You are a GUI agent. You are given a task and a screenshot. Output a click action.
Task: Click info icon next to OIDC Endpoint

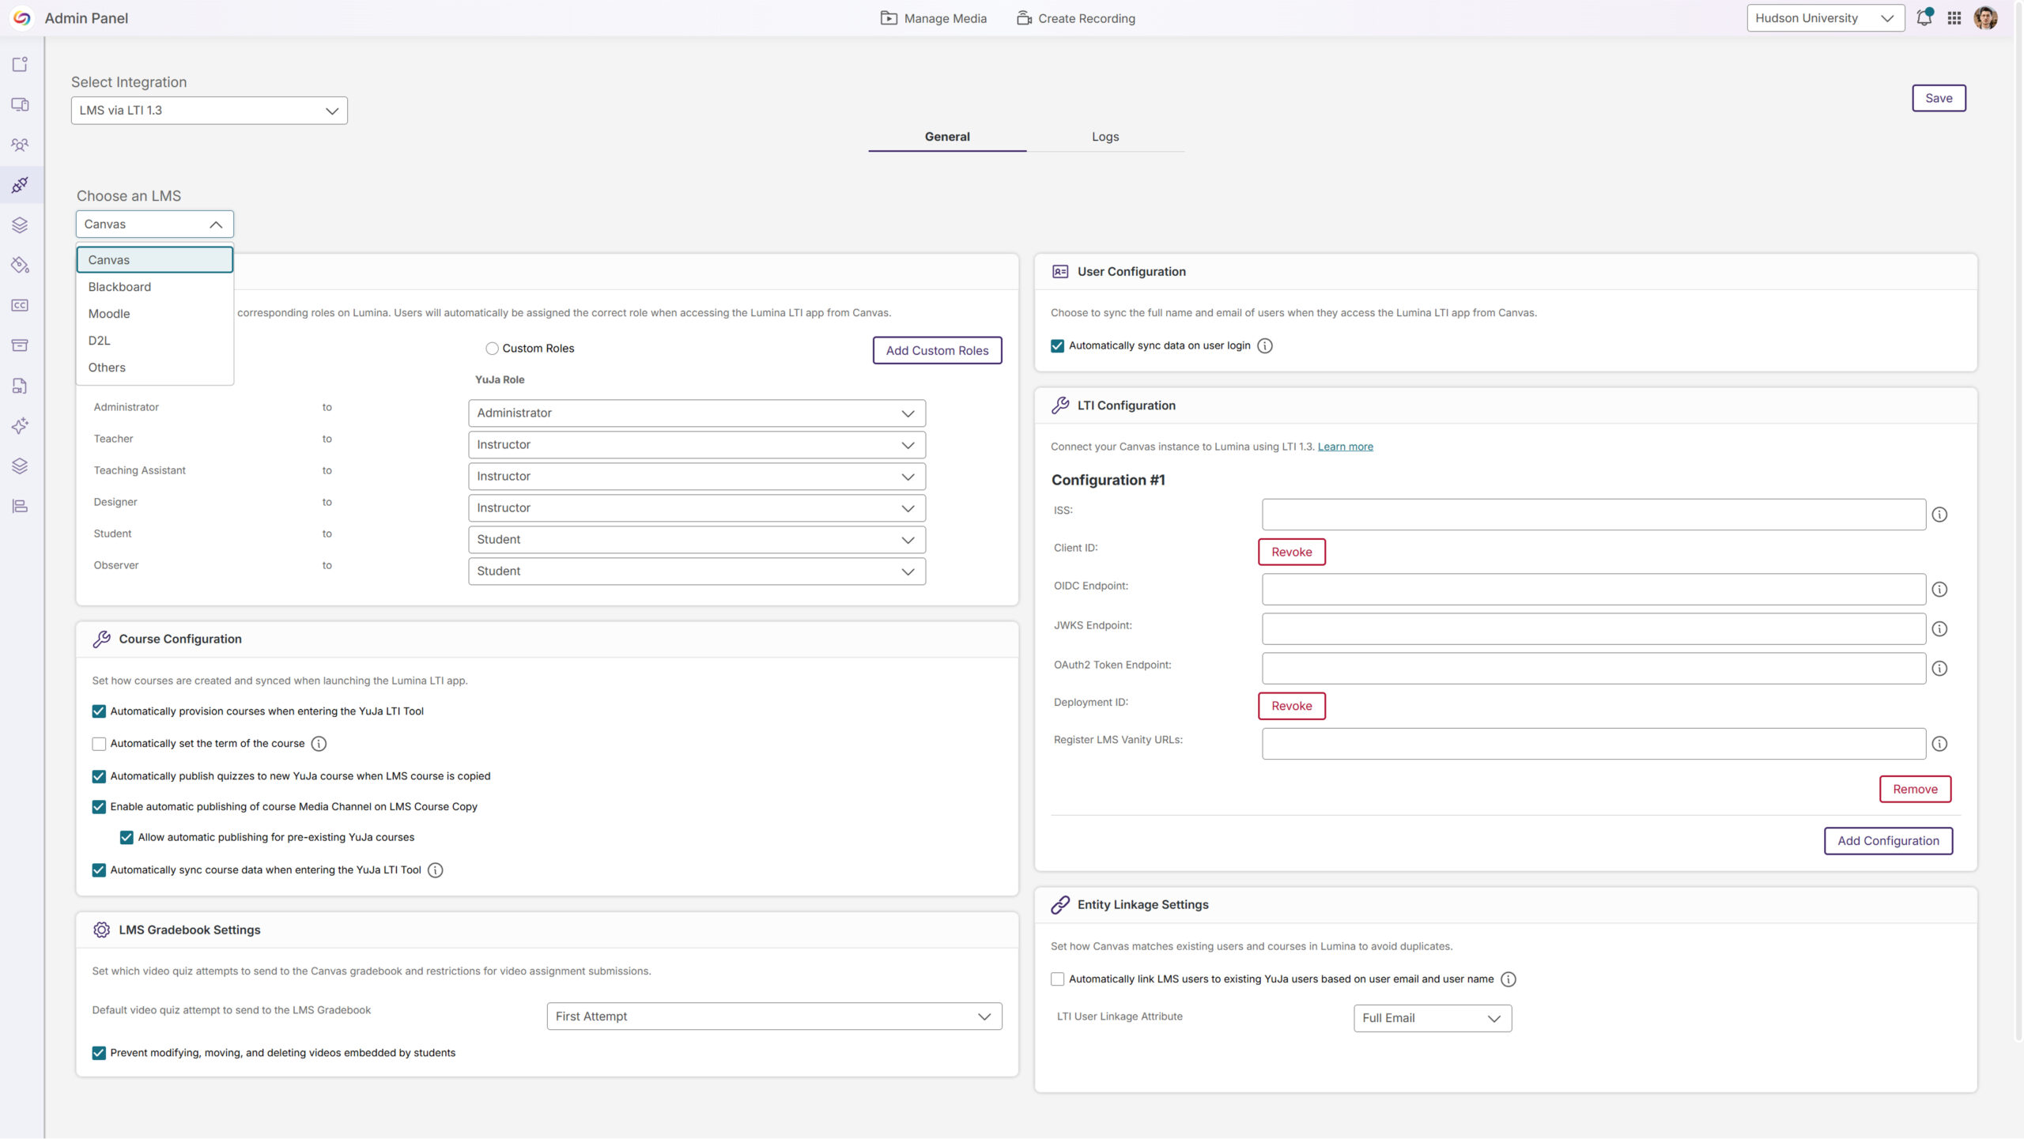point(1939,590)
